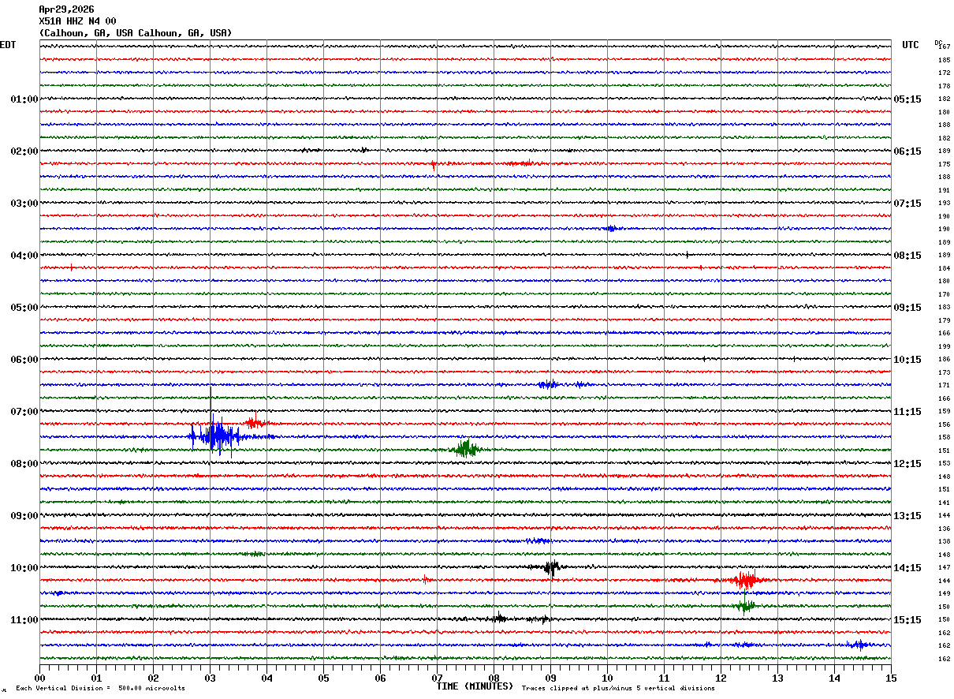
Task: Click the "08:00" EDT time label
Action: point(24,464)
